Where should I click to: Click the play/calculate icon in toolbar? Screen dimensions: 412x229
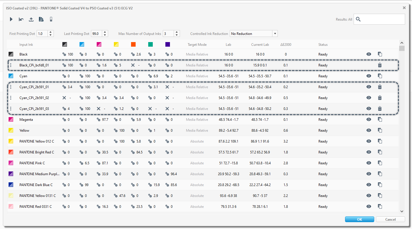point(11,19)
